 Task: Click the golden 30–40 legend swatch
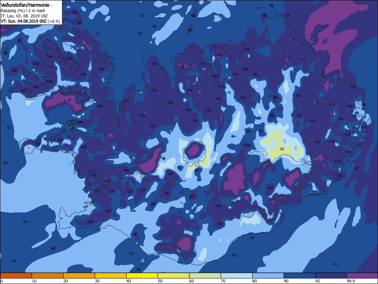(111, 276)
